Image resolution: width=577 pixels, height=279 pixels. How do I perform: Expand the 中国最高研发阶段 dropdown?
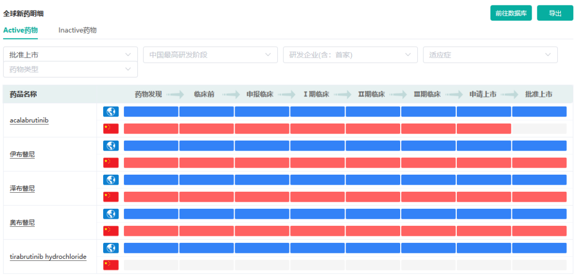pyautogui.click(x=210, y=55)
